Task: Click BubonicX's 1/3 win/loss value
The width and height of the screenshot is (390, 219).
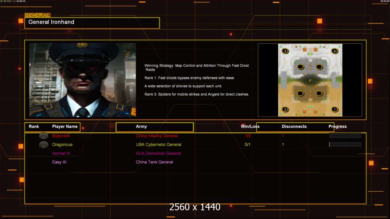Action: pyautogui.click(x=247, y=136)
